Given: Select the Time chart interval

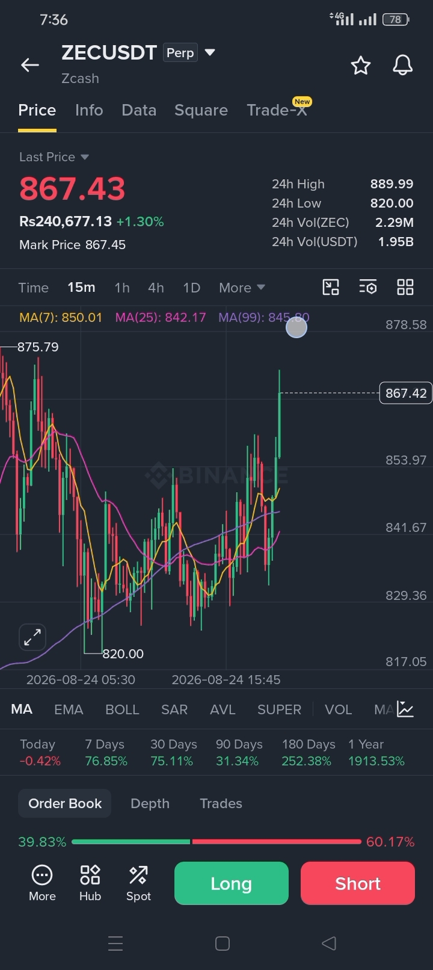Looking at the screenshot, I should click(34, 288).
